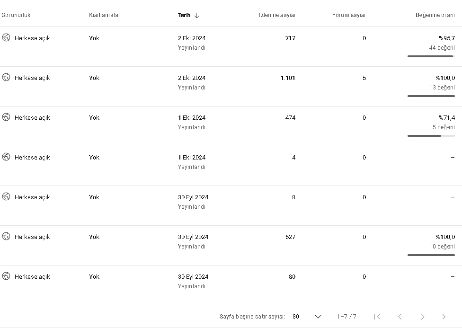Click the %71,4 like ratio bar
This screenshot has width=462, height=328.
coord(431,136)
